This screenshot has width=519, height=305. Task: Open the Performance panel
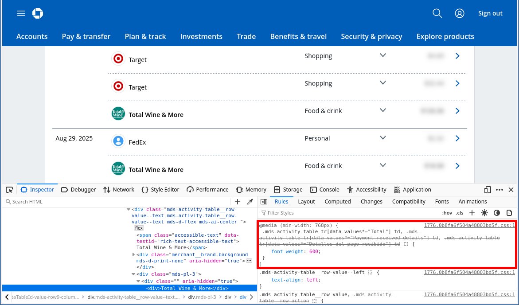coord(207,190)
